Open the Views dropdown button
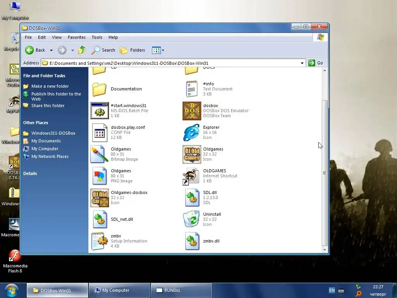Screen dimensions: 397x298 tap(158, 50)
